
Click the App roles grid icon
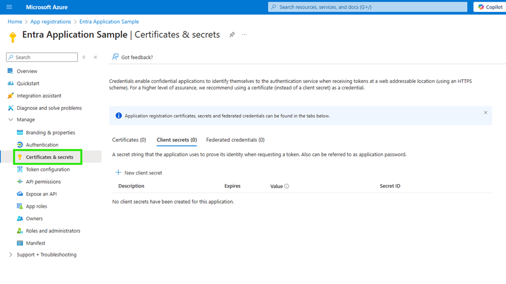coord(20,206)
